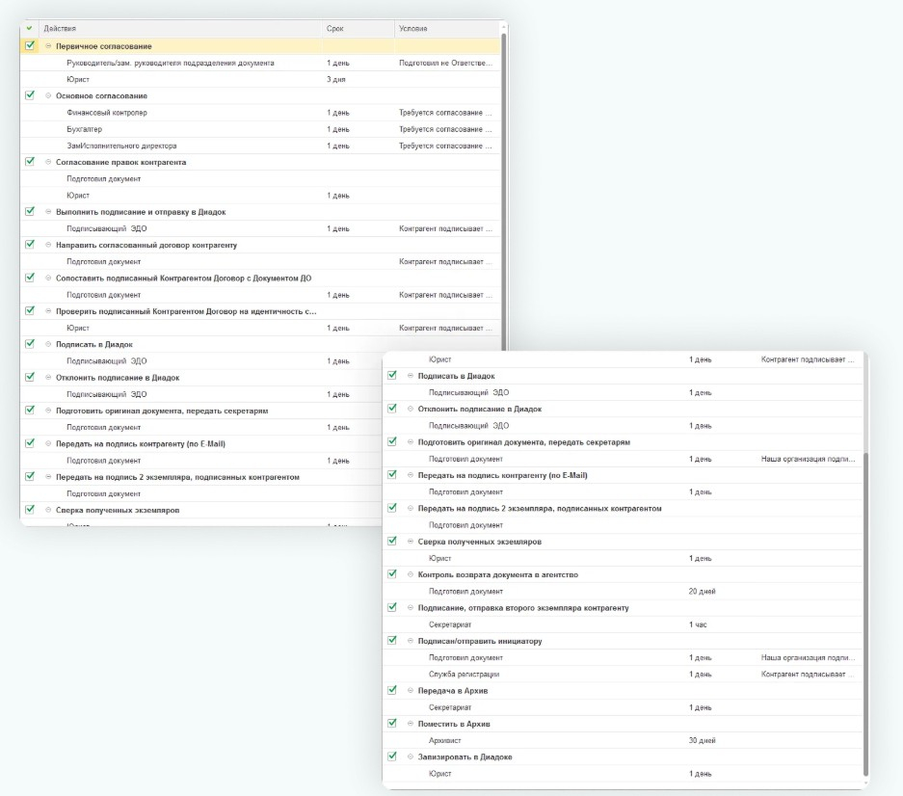Collapse the Основное согласование group
Screen dimensions: 903x796
pyautogui.click(x=47, y=95)
